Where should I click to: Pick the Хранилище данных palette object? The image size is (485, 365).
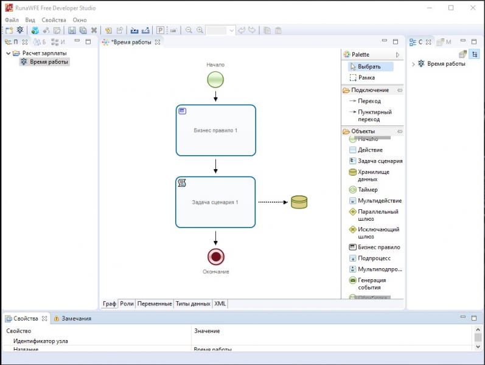pos(369,175)
